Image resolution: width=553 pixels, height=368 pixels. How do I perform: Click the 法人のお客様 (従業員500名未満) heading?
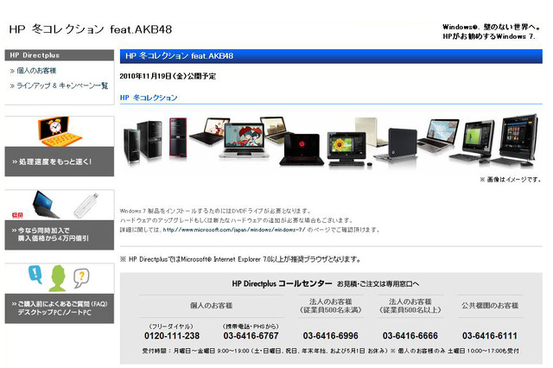[x=330, y=306]
